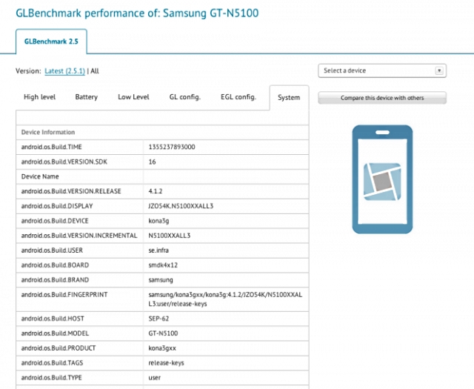
Task: Select the brand value samsung
Action: pos(161,280)
